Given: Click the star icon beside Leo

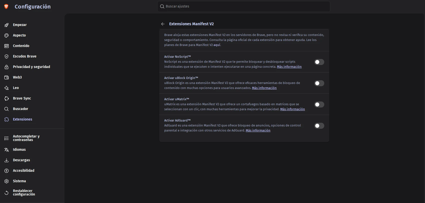Looking at the screenshot, I should (x=6, y=88).
